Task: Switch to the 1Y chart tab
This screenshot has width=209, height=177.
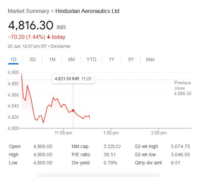Action: tap(111, 59)
